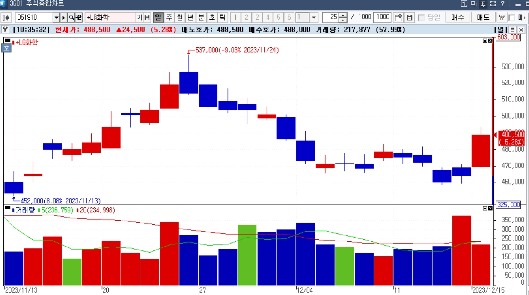The height and width of the screenshot is (295, 529).
Task: Increase candle count with spinner up arrow
Action: pos(343,15)
